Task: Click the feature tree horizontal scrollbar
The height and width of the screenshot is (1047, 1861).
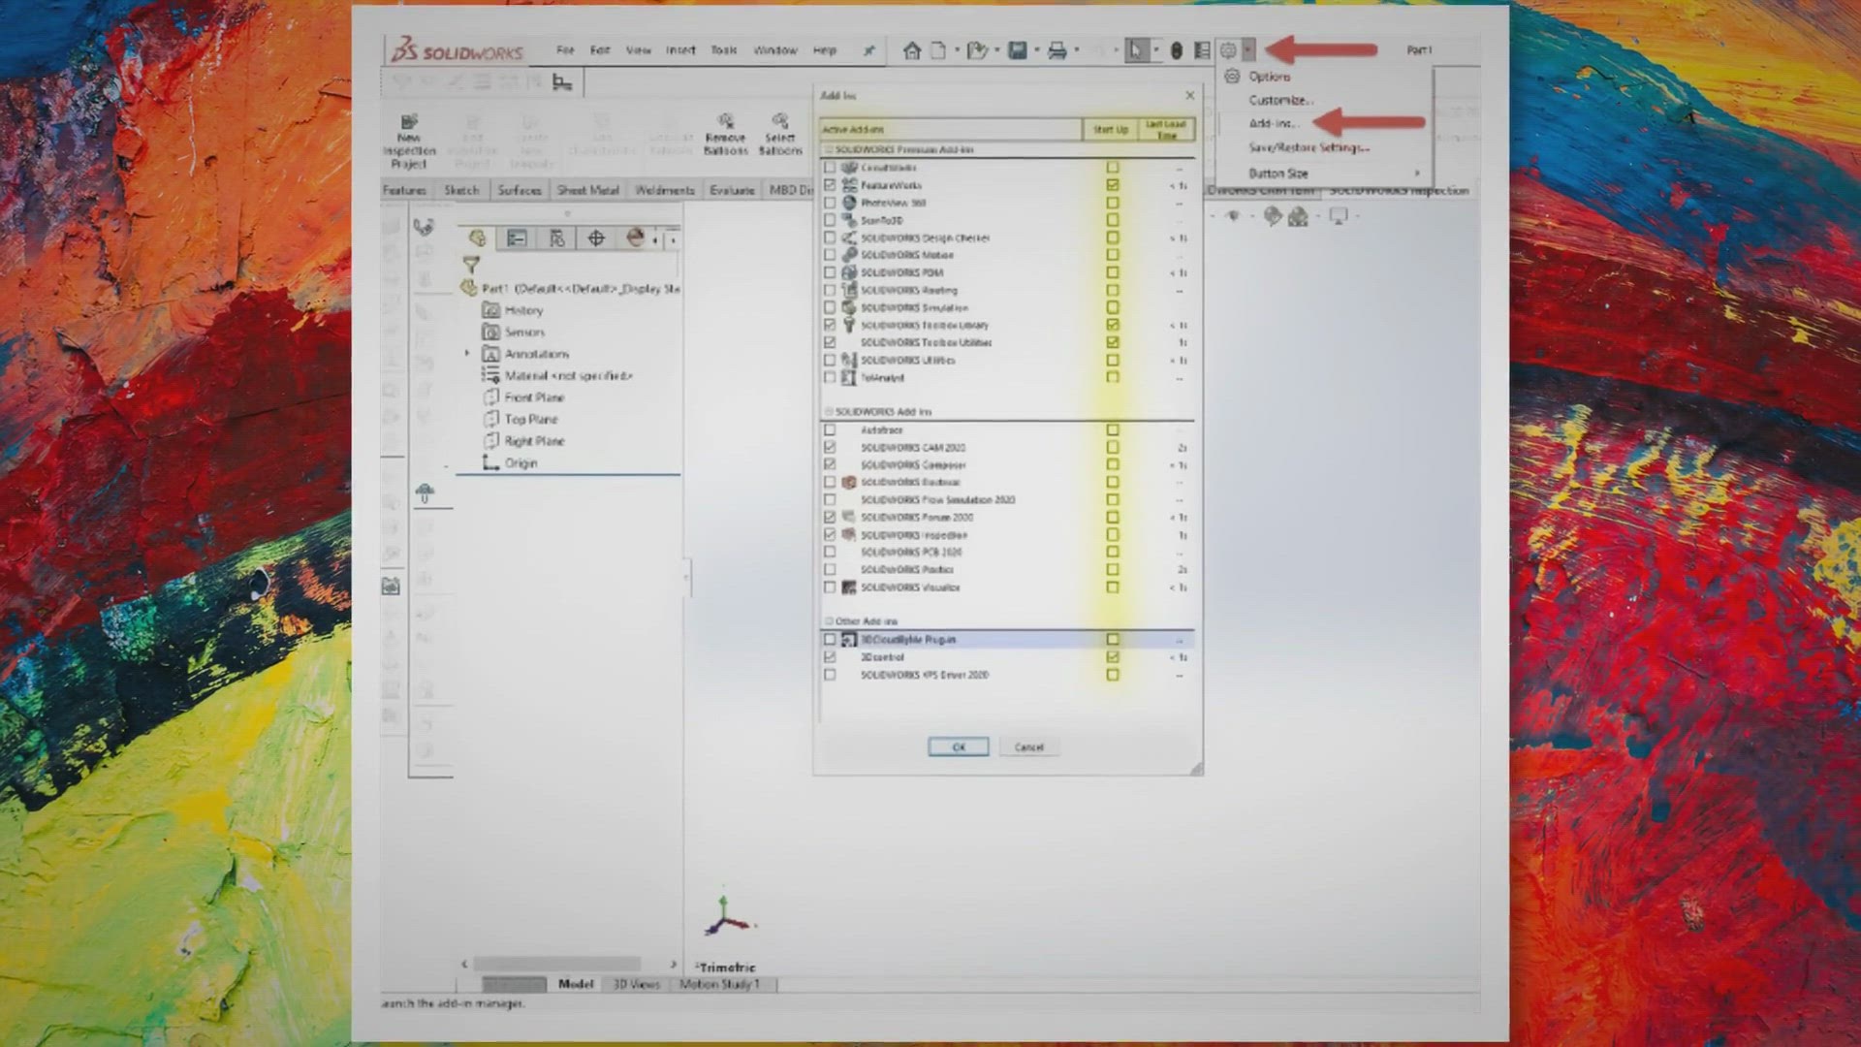Action: (556, 965)
